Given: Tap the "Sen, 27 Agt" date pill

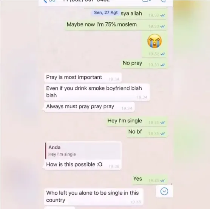Looking at the screenshot, I should click(x=106, y=12).
